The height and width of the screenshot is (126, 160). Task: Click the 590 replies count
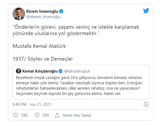point(46,115)
